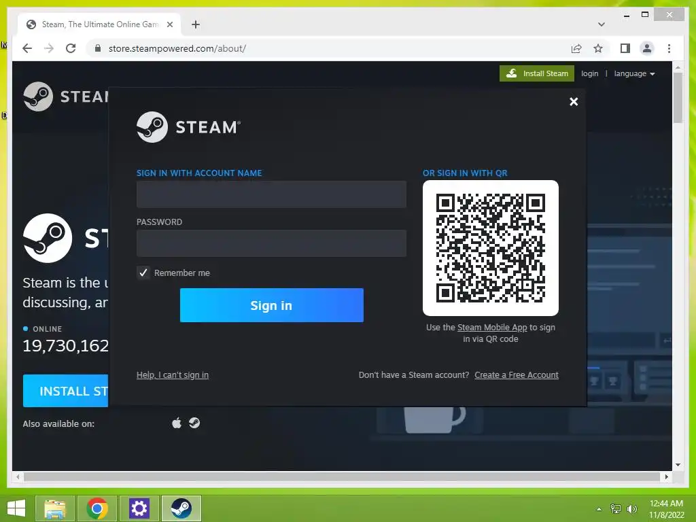
Task: Bookmark this tab with the star icon
Action: tap(598, 48)
